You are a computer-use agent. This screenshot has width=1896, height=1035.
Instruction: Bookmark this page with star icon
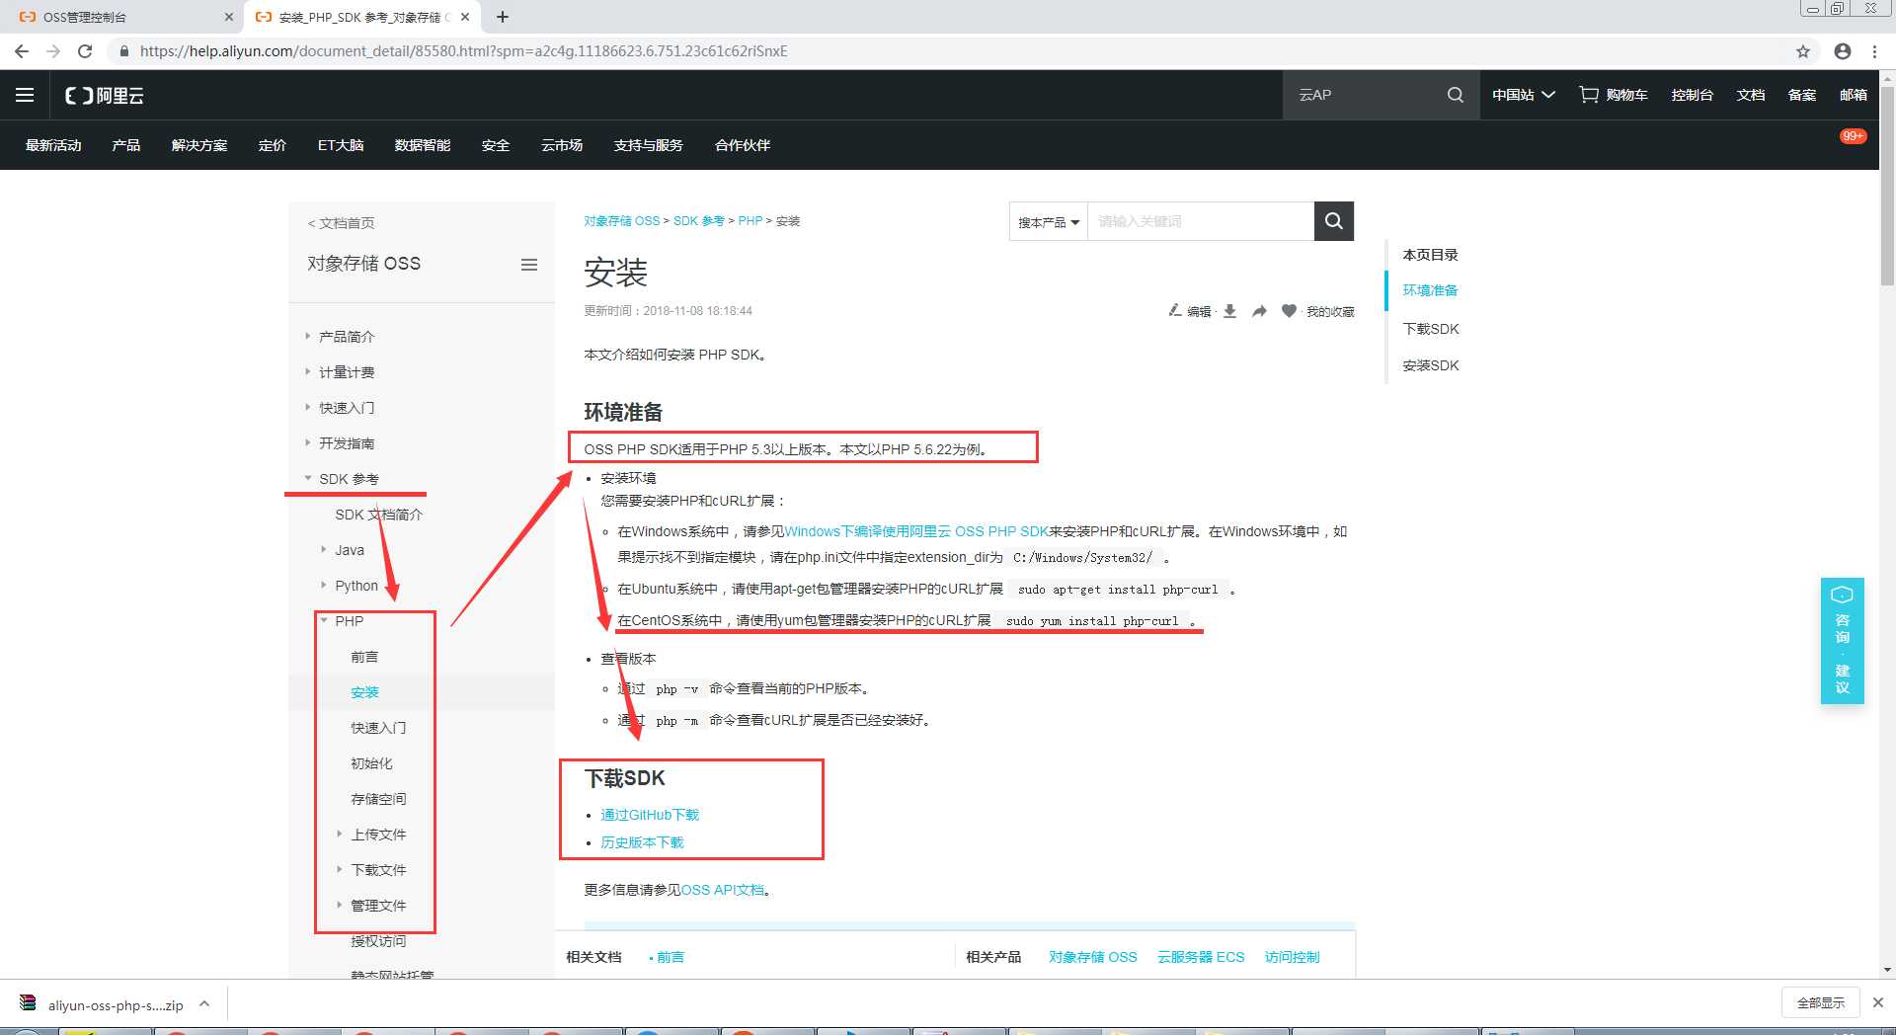point(1803,51)
